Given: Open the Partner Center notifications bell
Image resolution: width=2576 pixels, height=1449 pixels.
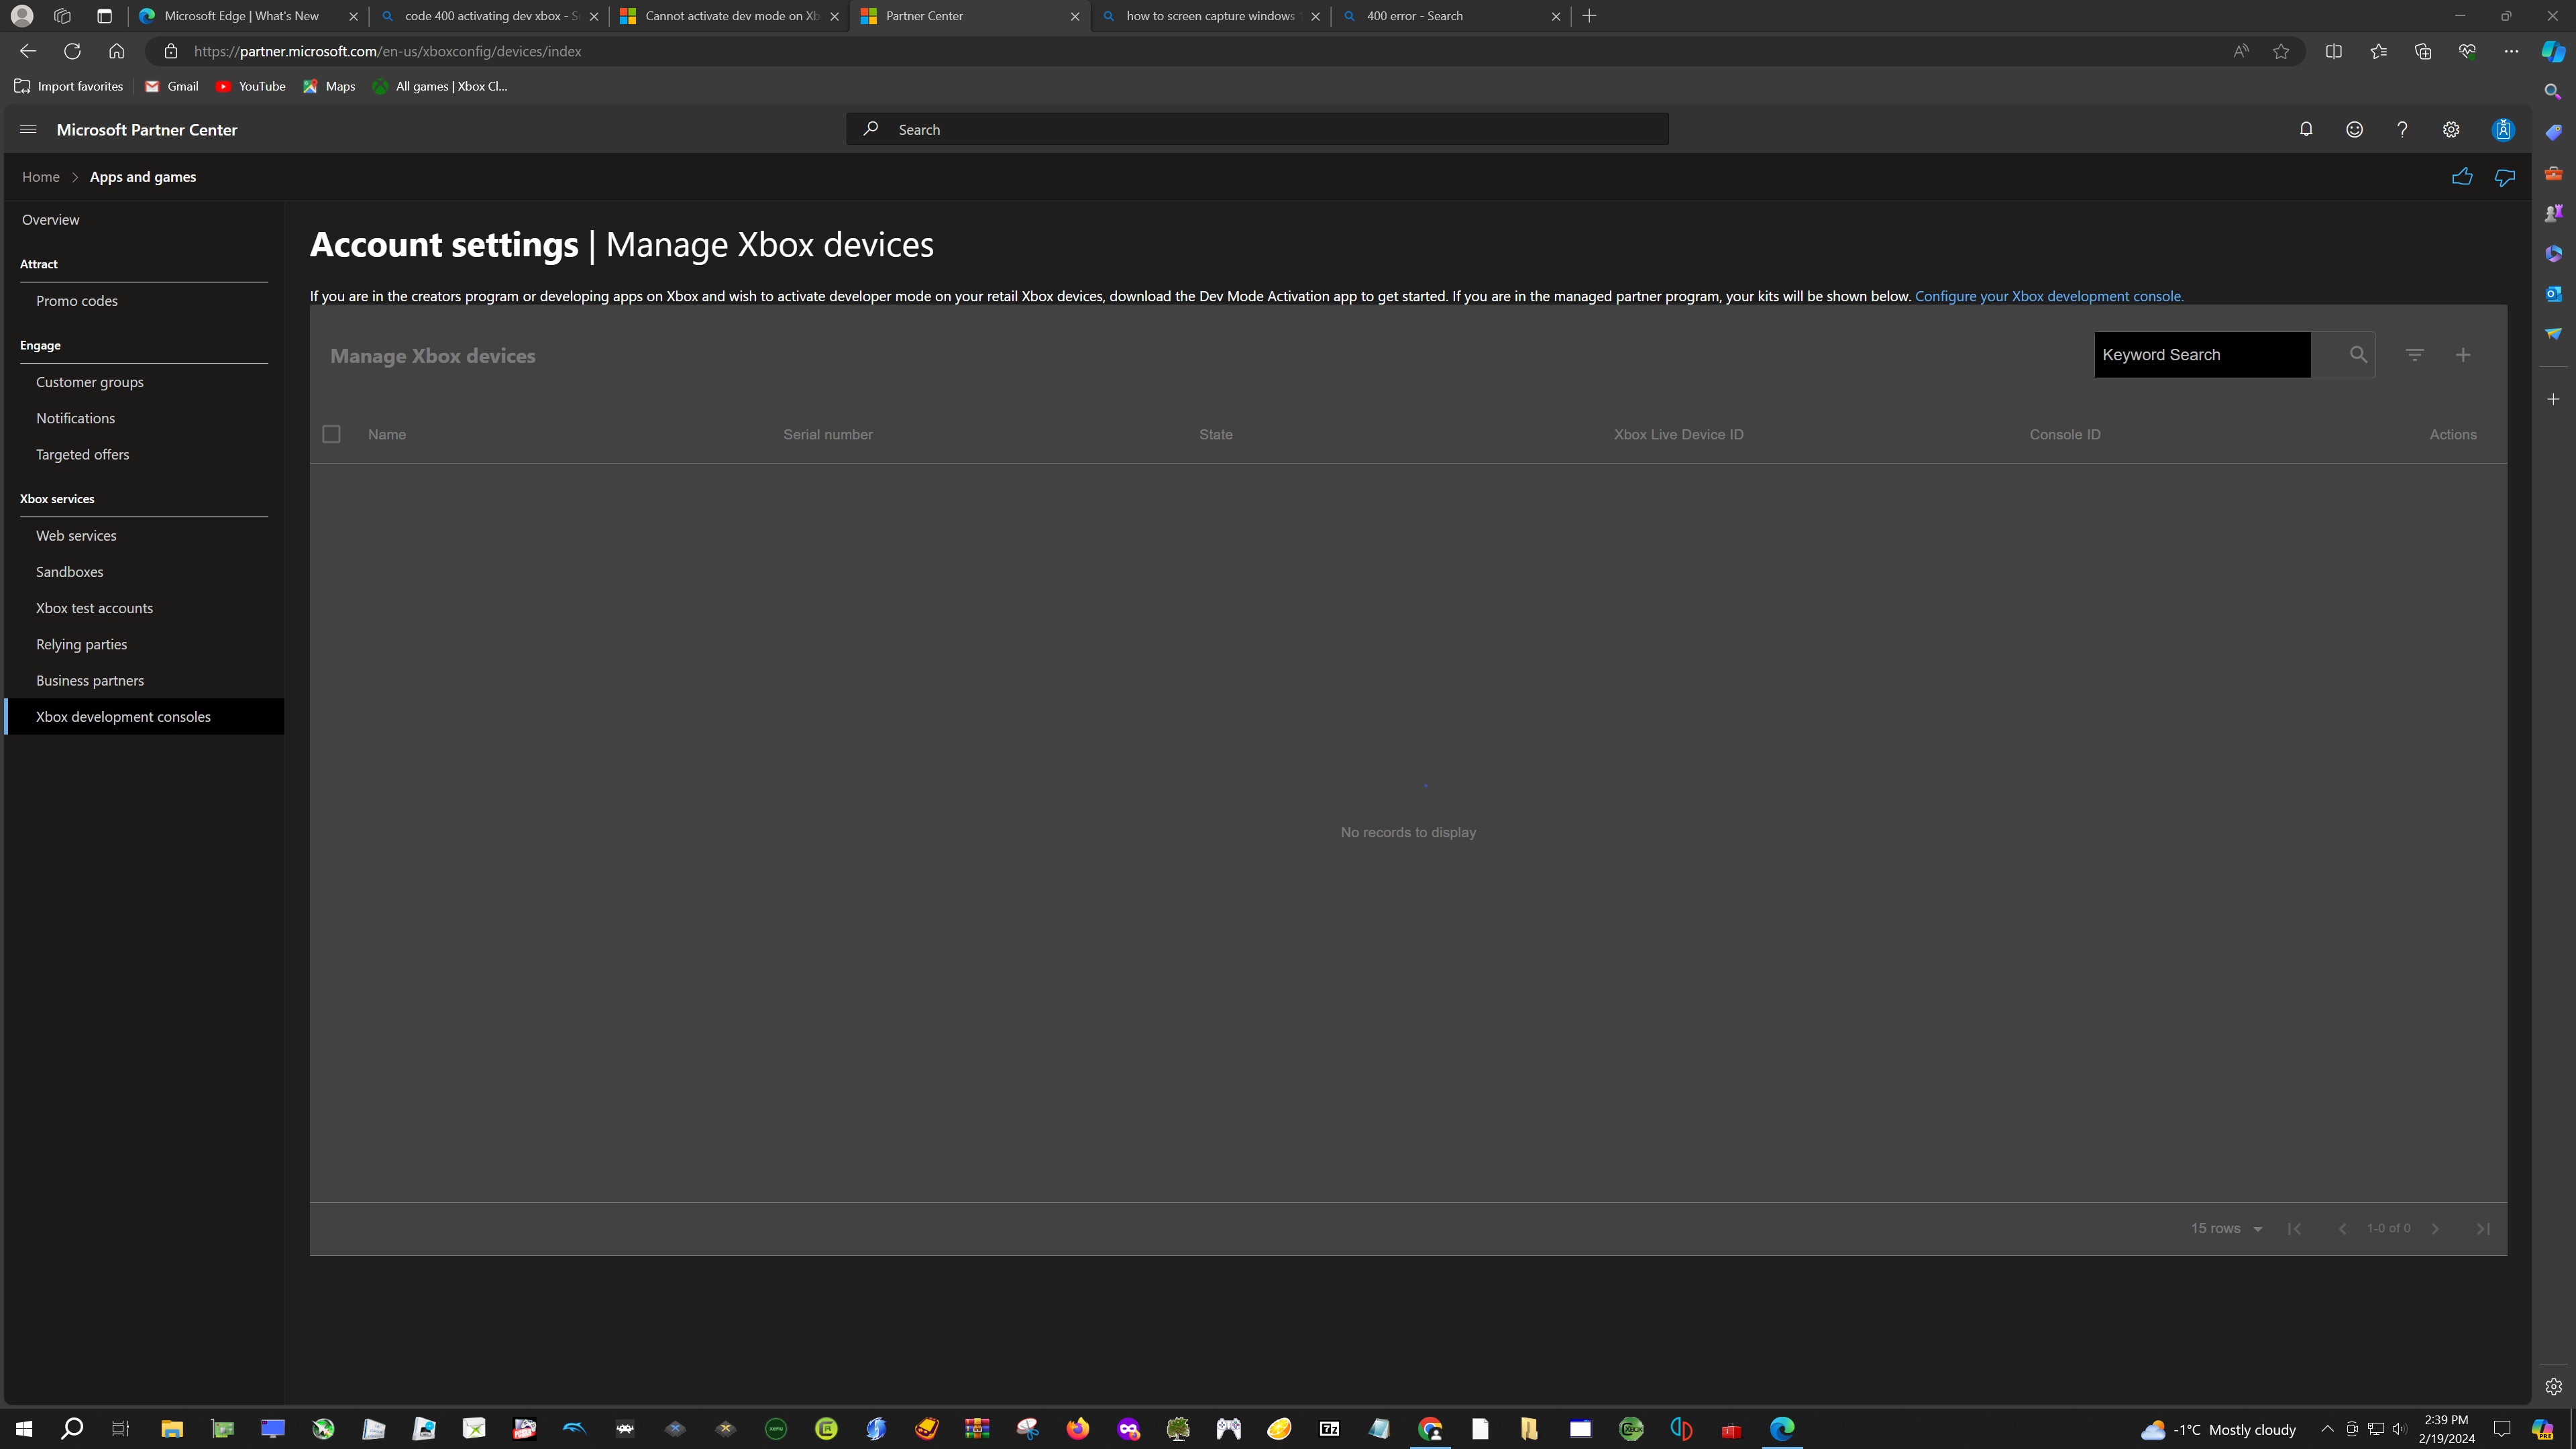Looking at the screenshot, I should point(2305,129).
